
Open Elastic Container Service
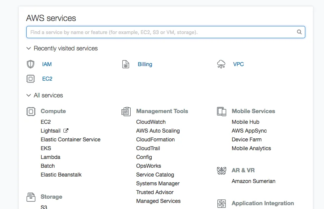70,139
